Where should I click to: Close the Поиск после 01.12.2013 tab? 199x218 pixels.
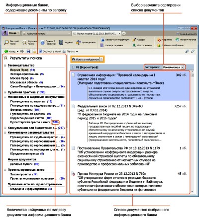pos(119,33)
